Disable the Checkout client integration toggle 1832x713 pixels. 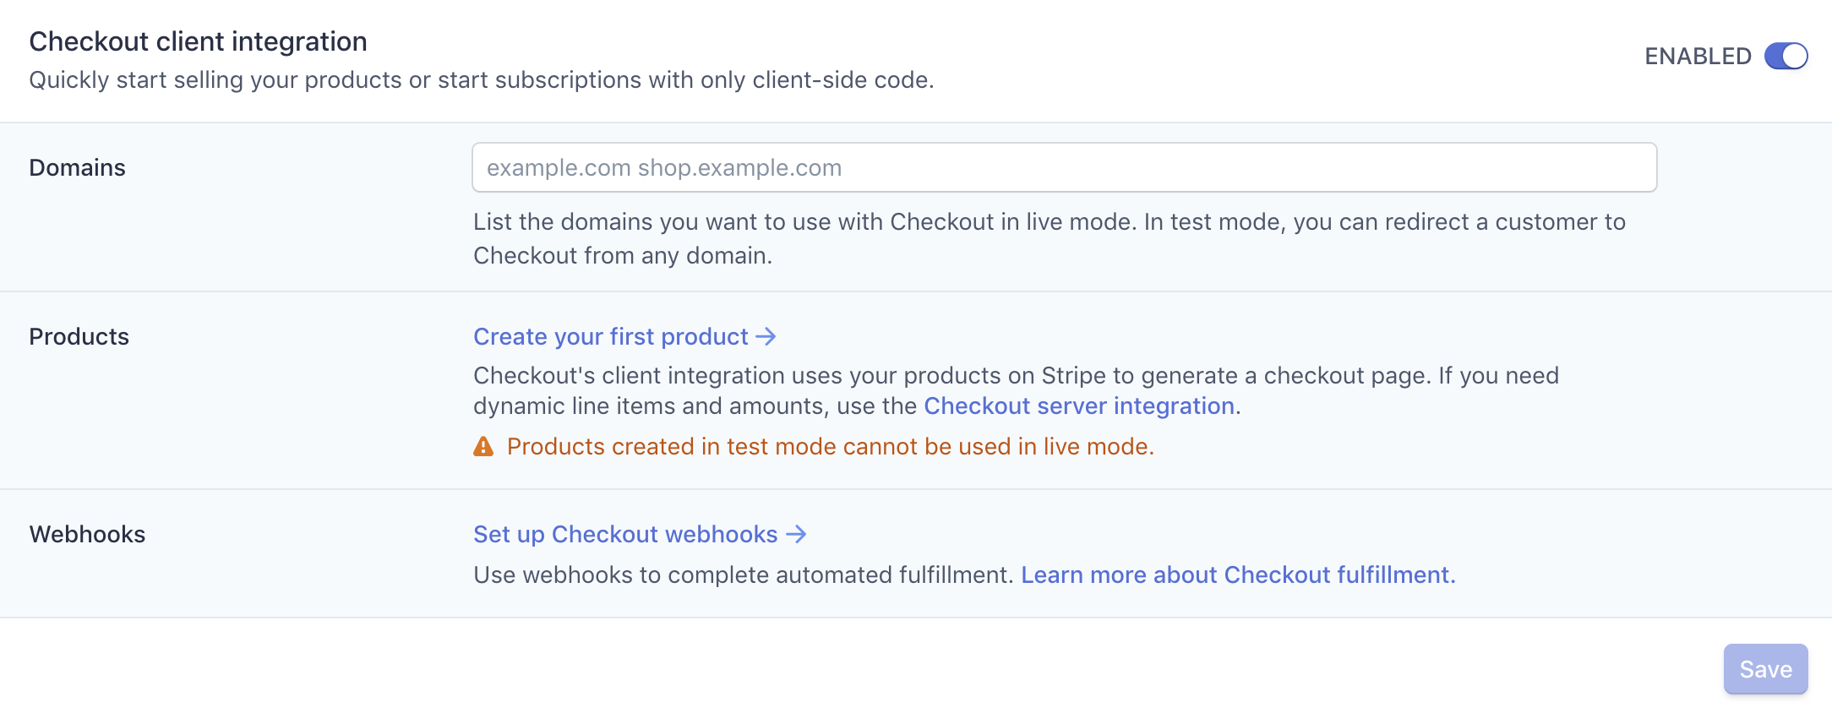point(1787,56)
